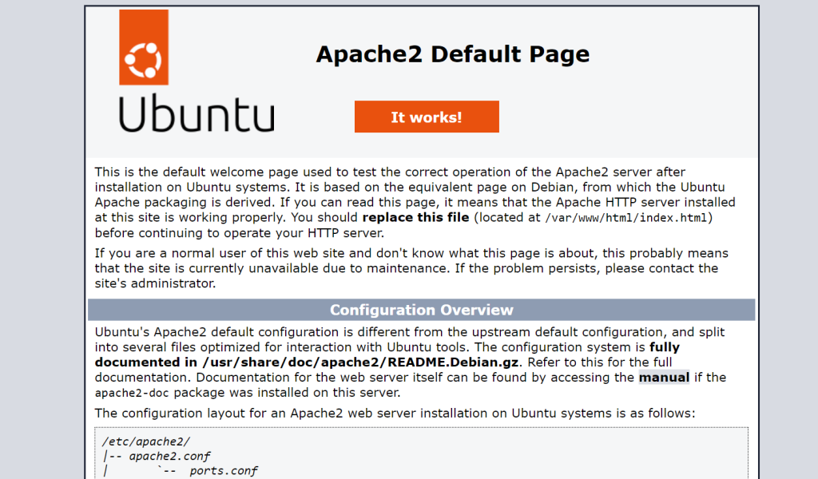Expand the apache2.conf tree branch
Image resolution: width=818 pixels, height=479 pixels.
(x=168, y=455)
